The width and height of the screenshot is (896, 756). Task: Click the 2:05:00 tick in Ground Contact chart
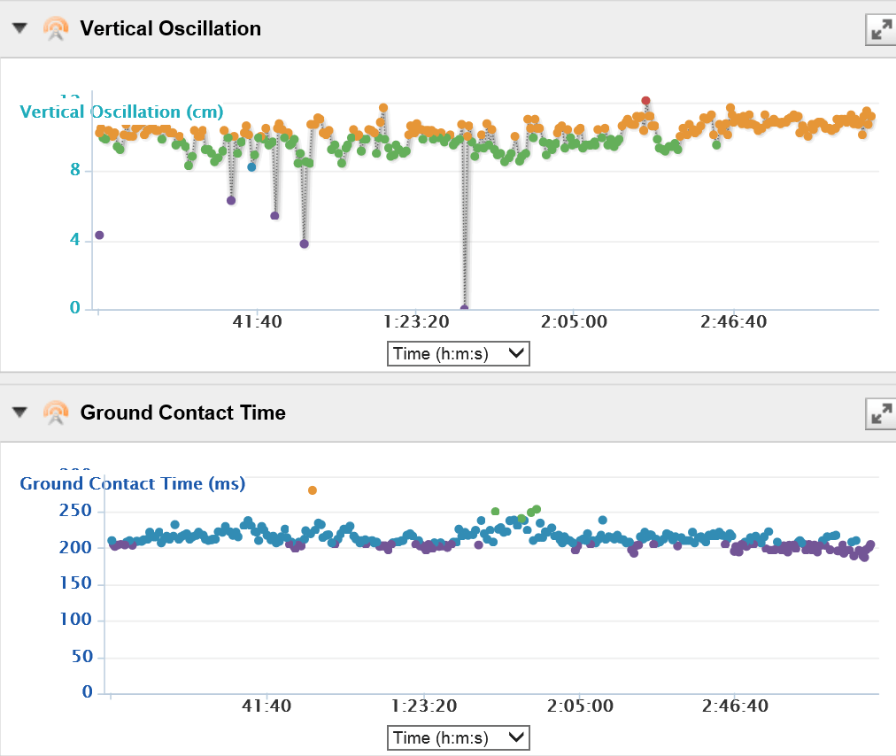pos(580,706)
